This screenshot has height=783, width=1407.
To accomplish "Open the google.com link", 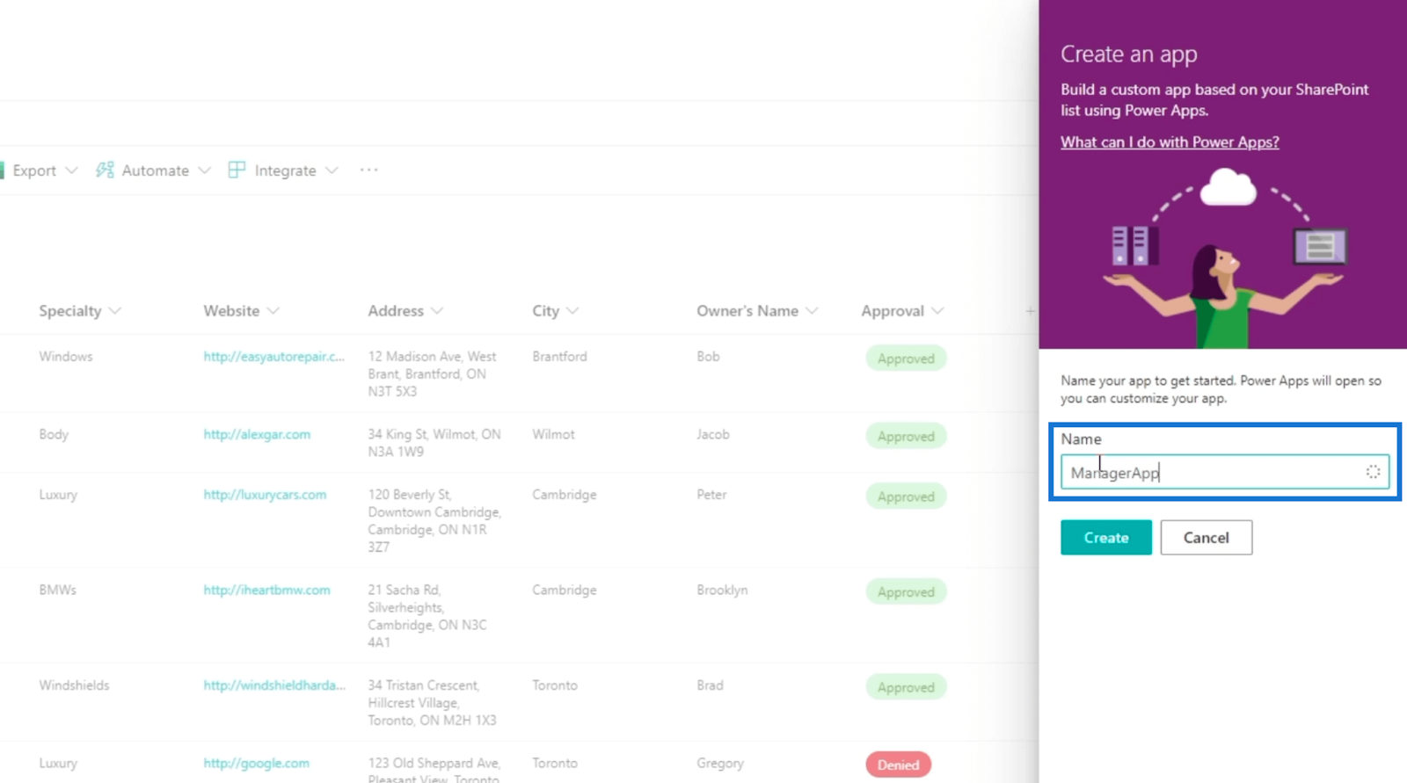I will (x=256, y=764).
